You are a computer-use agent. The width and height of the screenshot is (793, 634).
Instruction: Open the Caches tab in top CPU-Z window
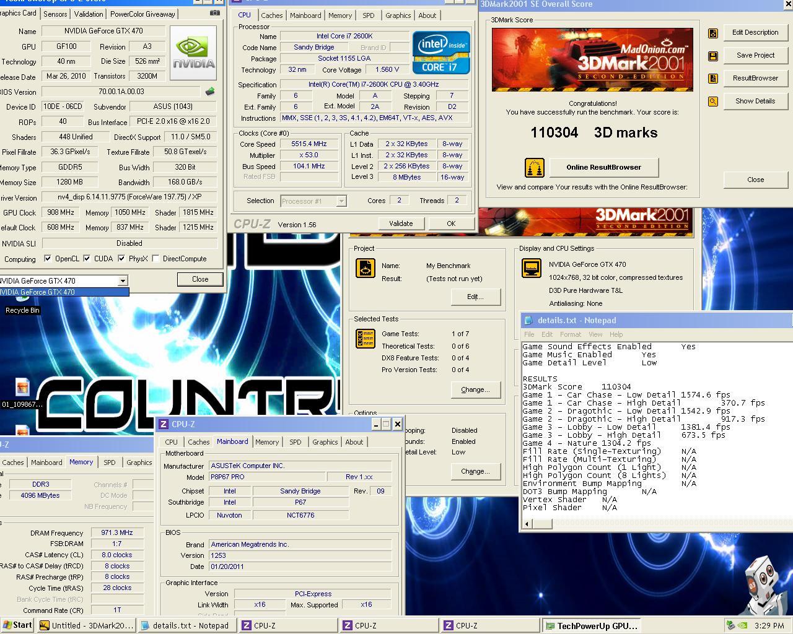(x=271, y=15)
